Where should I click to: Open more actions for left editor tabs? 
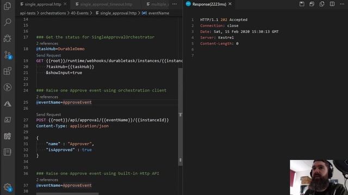pos(175,4)
